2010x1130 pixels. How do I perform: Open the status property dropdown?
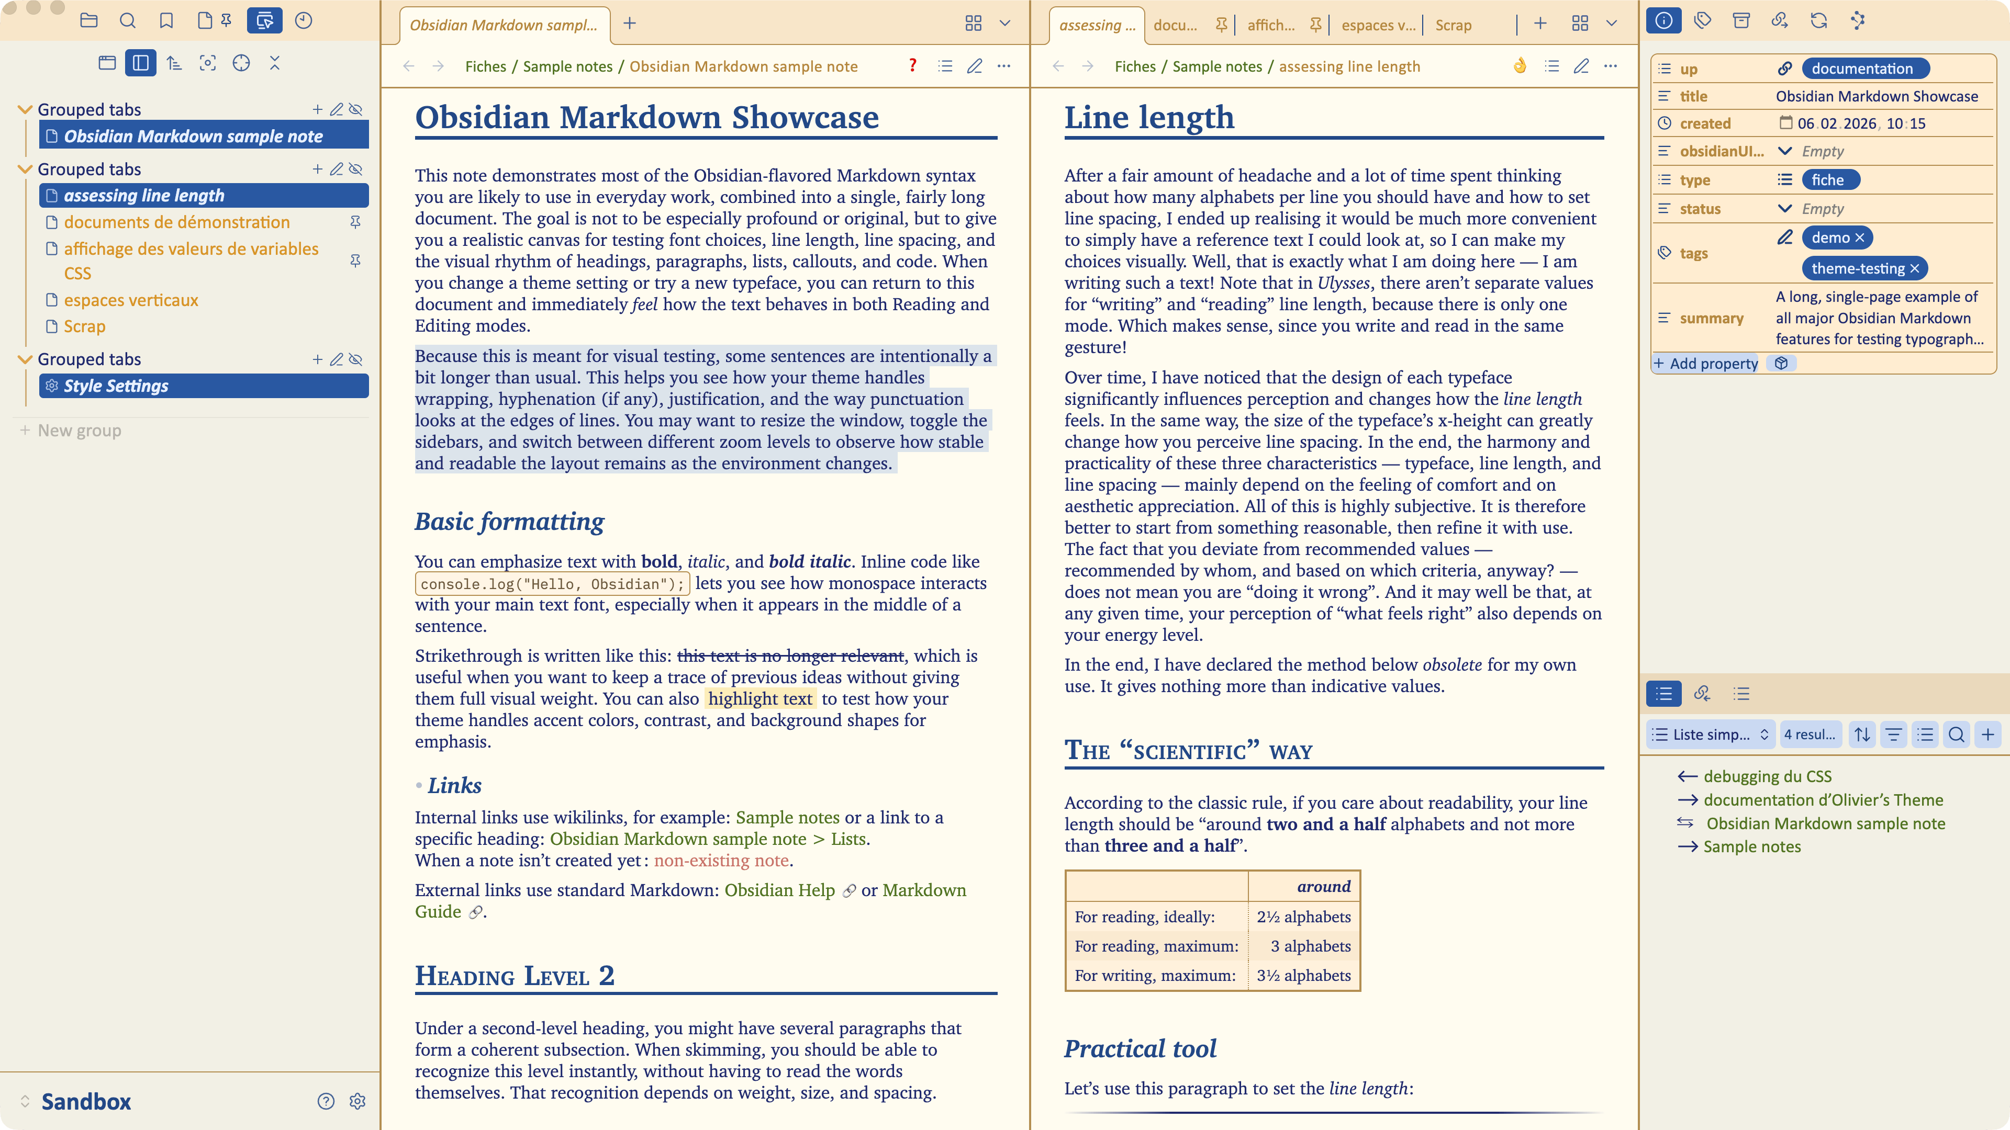(1784, 208)
